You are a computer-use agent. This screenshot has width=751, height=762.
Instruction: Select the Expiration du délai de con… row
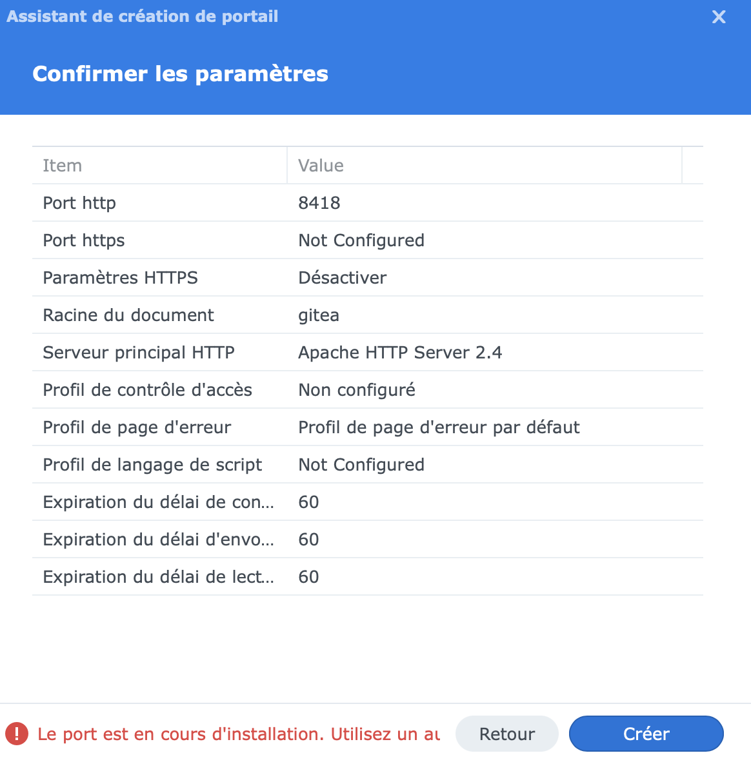(366, 502)
